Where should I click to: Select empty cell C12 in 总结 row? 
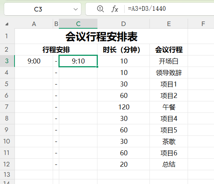coord(78,164)
